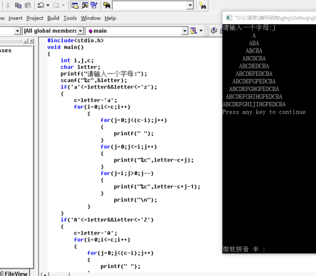Click the for(j=i;j>0;j--) line
The height and width of the screenshot is (276, 316).
[x=127, y=173]
